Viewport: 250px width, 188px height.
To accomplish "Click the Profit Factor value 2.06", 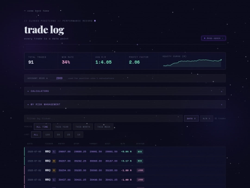I will tap(134, 62).
